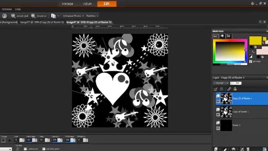This screenshot has width=268, height=151.
Task: Click the Zoom out magnifier icon
Action: pos(13,16)
